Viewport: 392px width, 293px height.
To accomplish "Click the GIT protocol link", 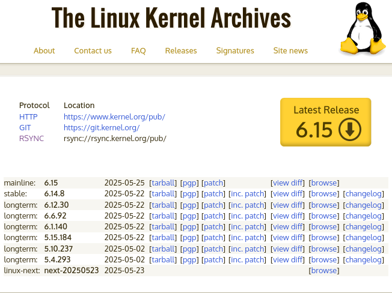I will 25,127.
